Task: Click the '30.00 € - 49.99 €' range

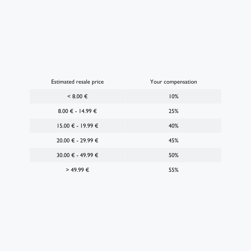Action: (x=77, y=155)
